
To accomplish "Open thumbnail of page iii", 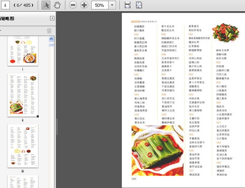I will [x=23, y=146].
